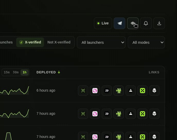Open face-scan link in 6 hours ago row

tap(83, 91)
